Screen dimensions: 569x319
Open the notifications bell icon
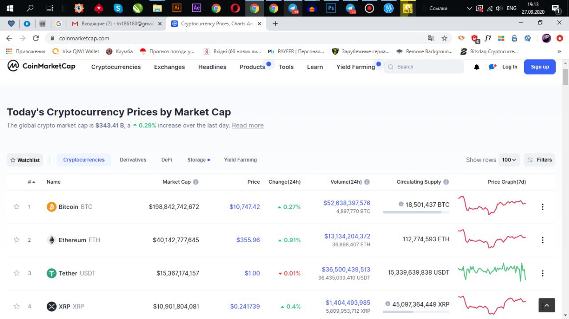tap(477, 67)
